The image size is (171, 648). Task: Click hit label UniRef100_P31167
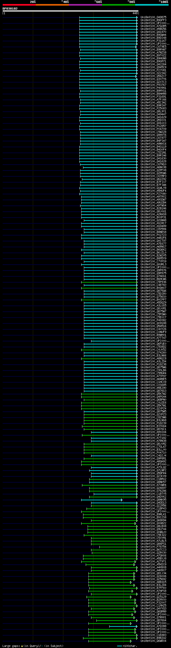pos(153,41)
